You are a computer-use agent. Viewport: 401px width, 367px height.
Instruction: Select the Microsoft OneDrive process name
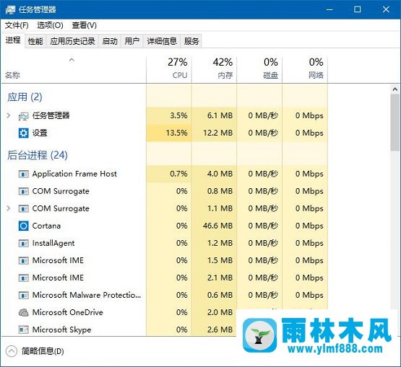point(67,312)
